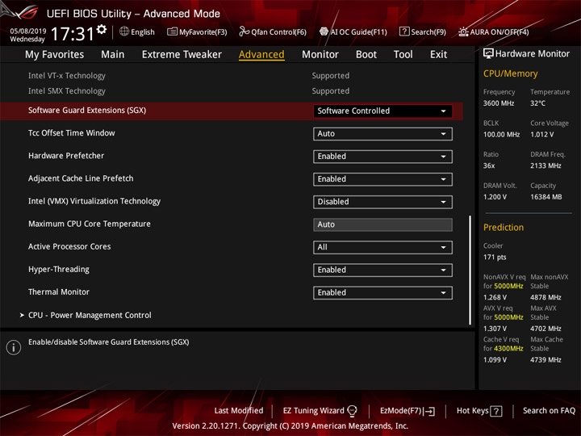Image resolution: width=581 pixels, height=436 pixels.
Task: Click the 17:31 clock display
Action: [x=73, y=34]
